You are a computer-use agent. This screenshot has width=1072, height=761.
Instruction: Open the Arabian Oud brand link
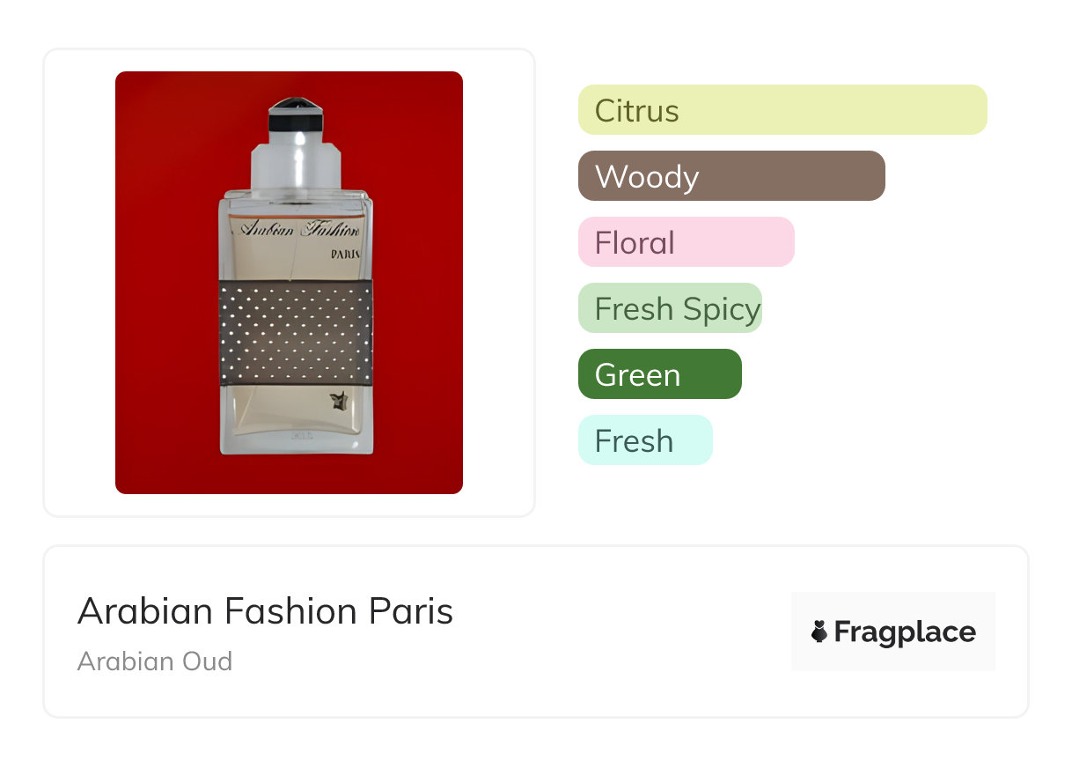click(x=155, y=661)
